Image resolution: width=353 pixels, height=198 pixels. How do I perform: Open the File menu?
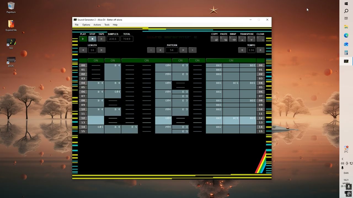pos(77,25)
